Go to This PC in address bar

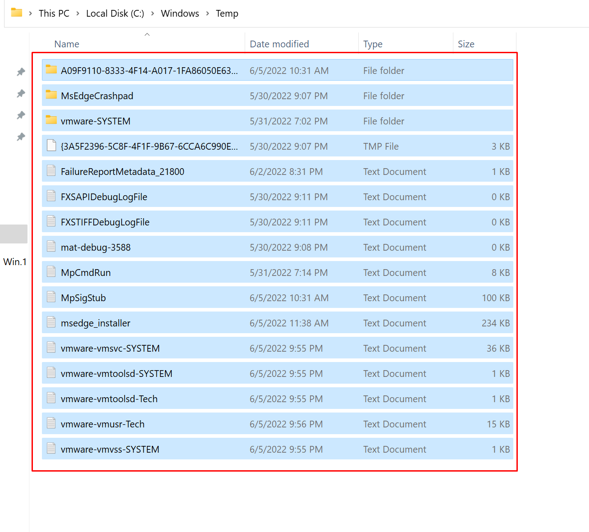click(x=54, y=14)
